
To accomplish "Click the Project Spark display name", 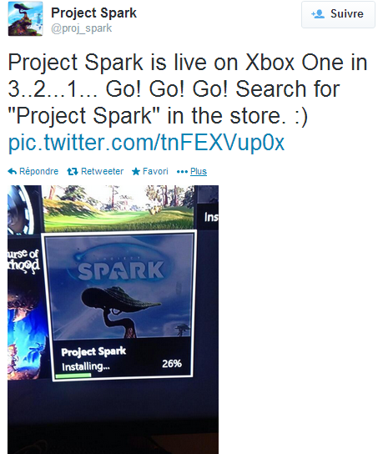I will [93, 13].
